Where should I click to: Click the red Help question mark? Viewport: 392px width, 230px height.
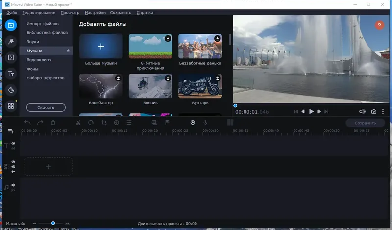click(x=379, y=25)
